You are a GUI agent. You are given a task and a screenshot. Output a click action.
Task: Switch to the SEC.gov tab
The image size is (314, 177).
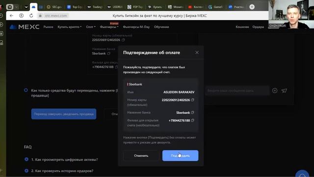54,7
